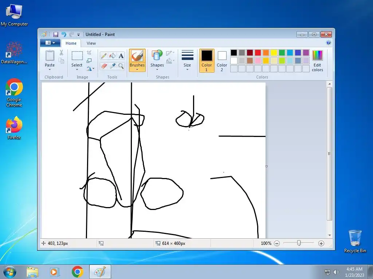Open the Paint file menu button
This screenshot has width=373, height=279.
tap(50, 43)
